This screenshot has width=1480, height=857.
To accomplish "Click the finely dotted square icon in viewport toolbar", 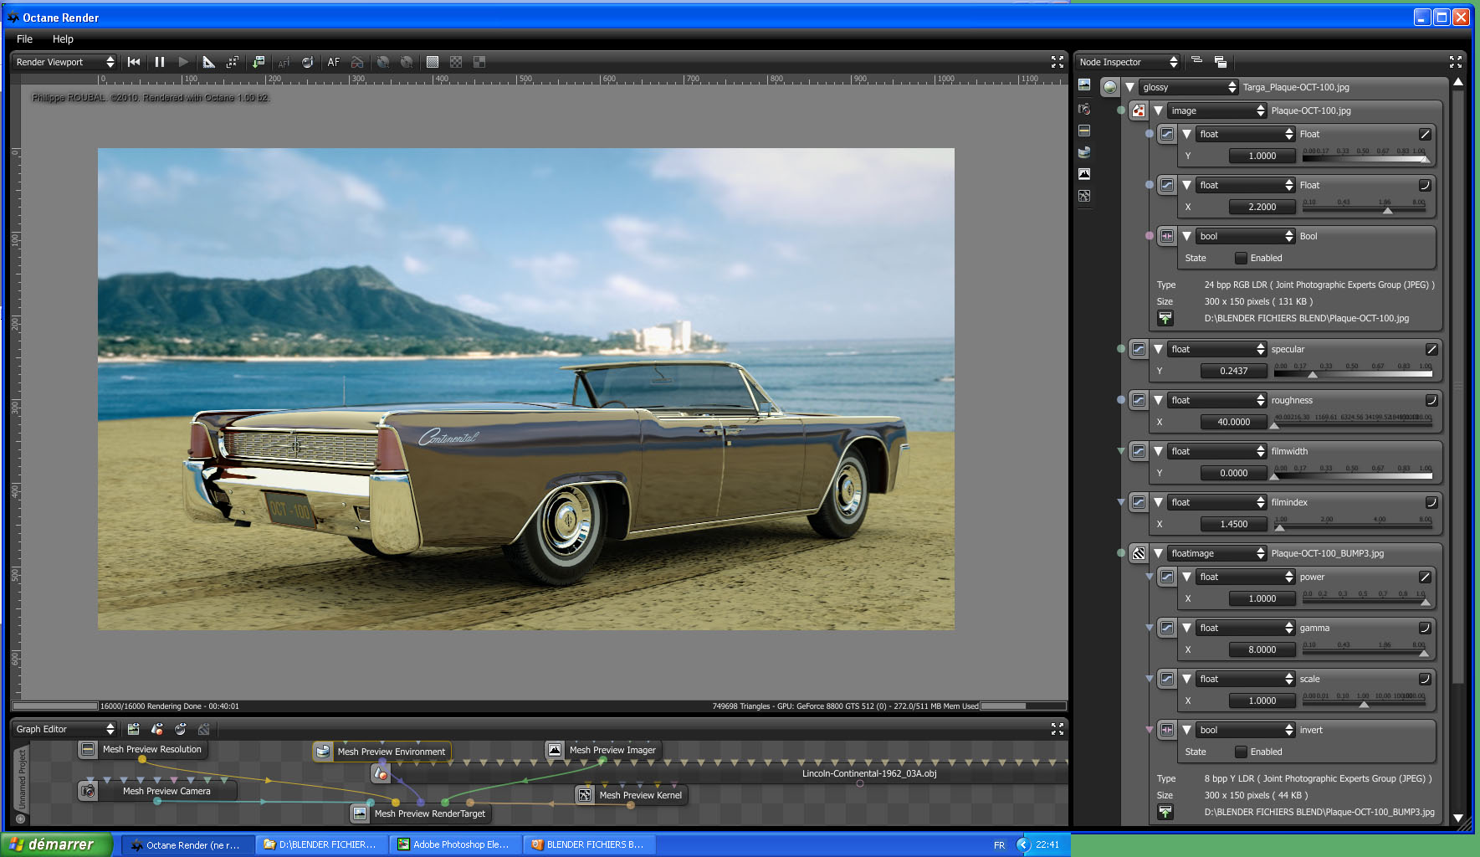I will tap(433, 62).
